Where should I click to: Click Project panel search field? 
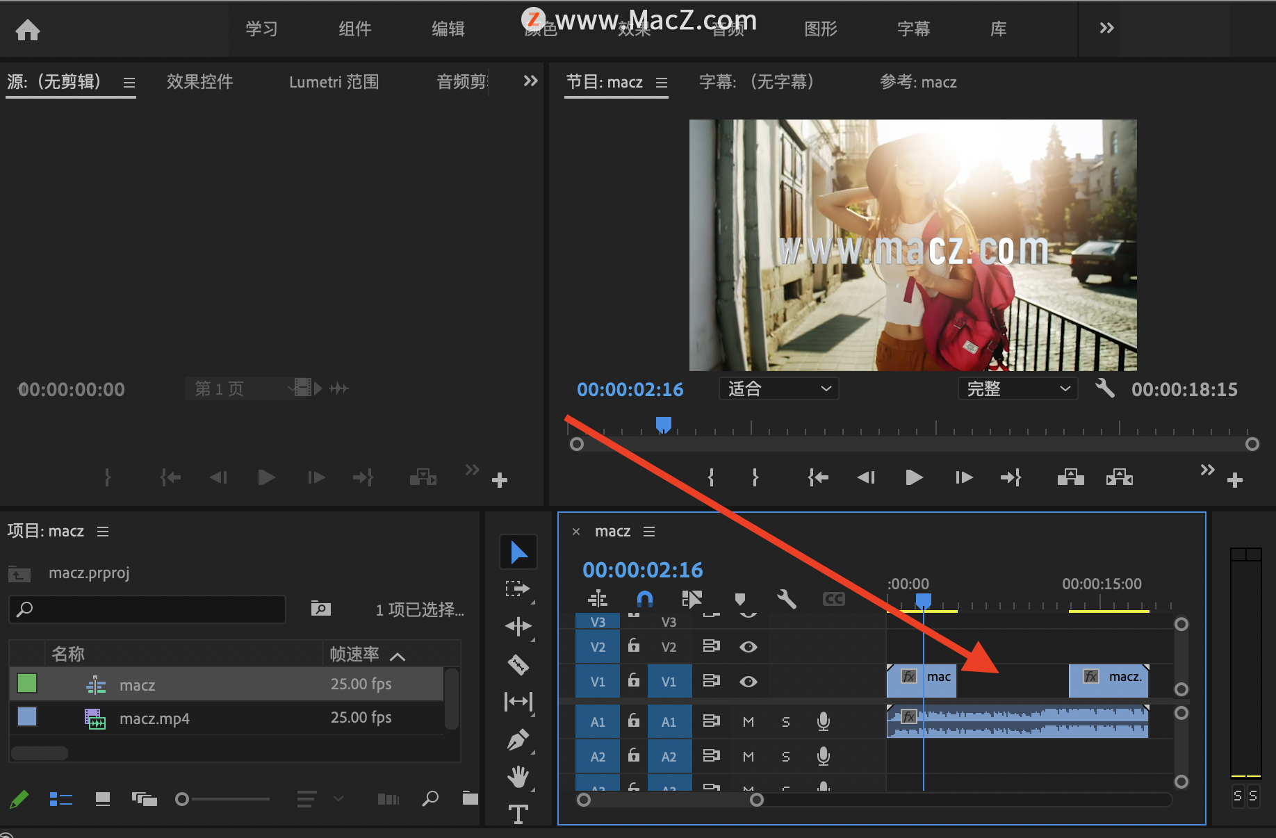pos(147,609)
